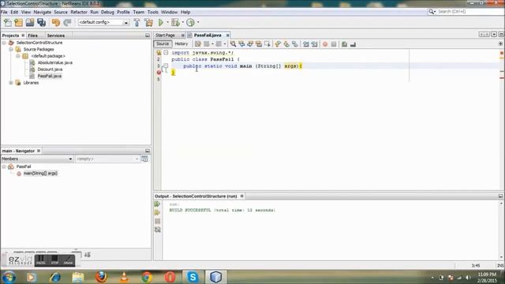Select Discount.java in project tree

(50, 69)
